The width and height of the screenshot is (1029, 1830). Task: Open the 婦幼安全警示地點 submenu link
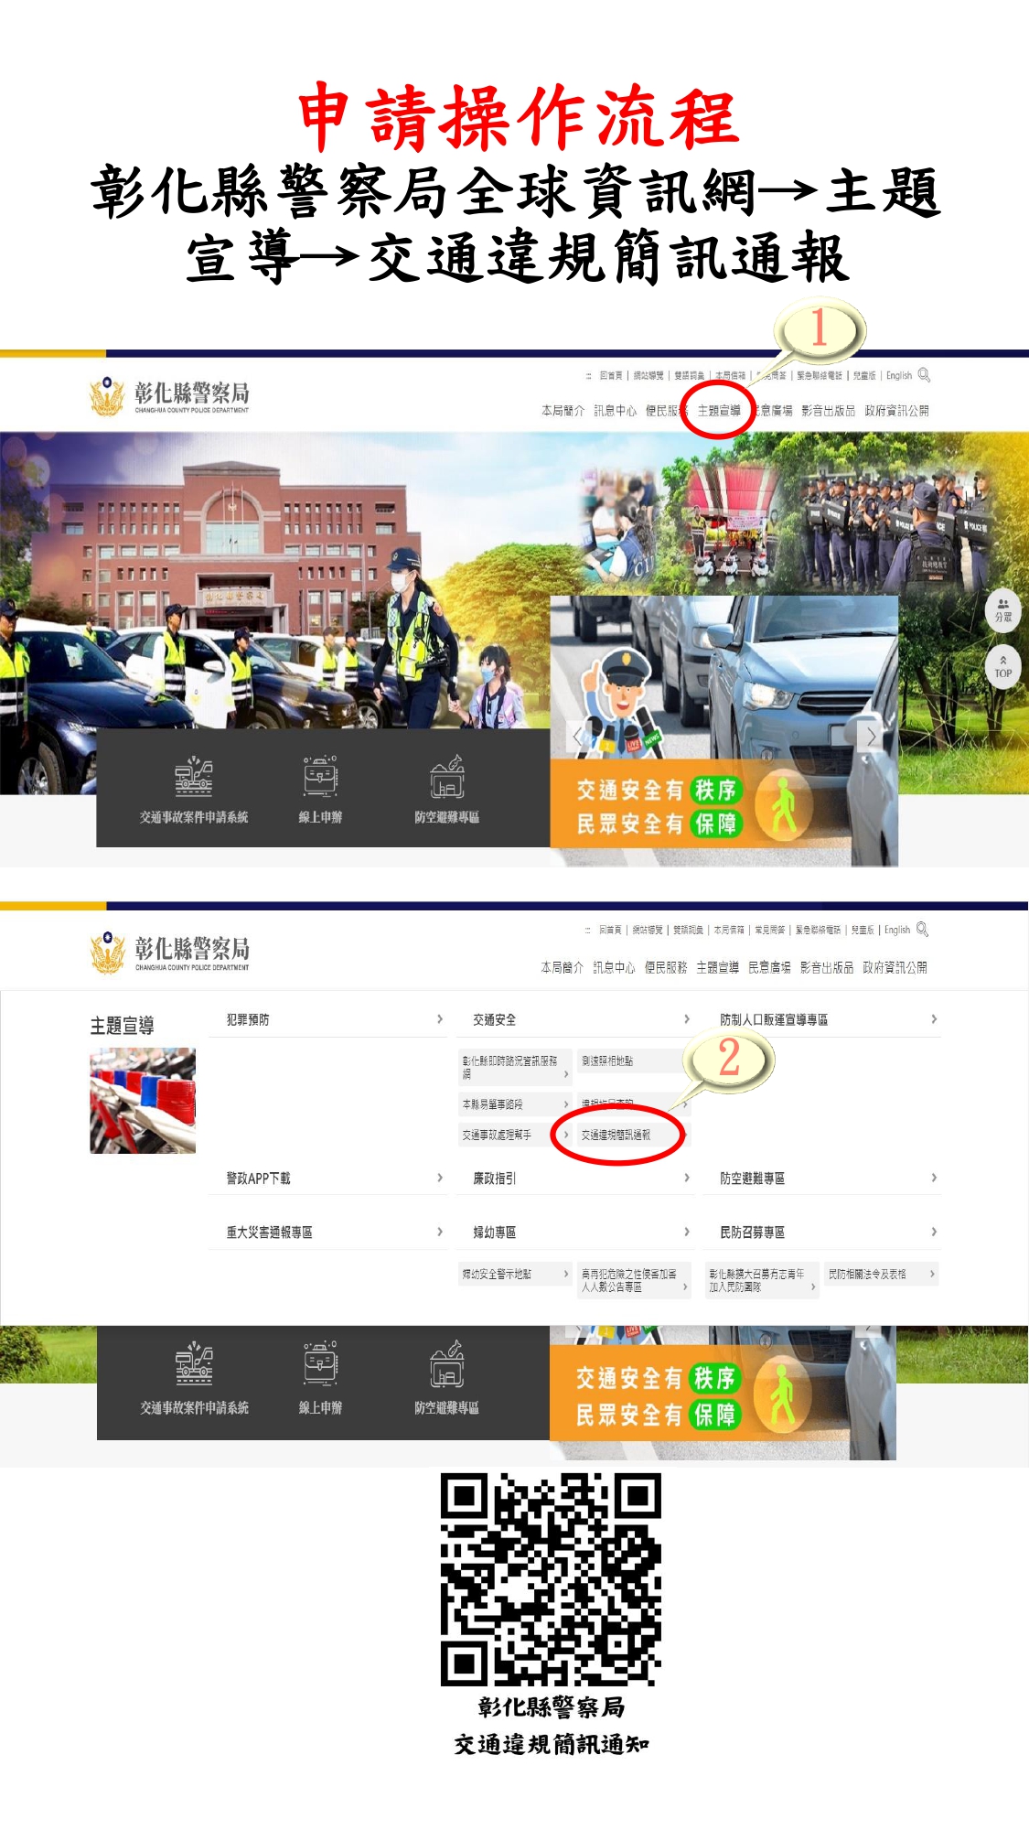[515, 1274]
